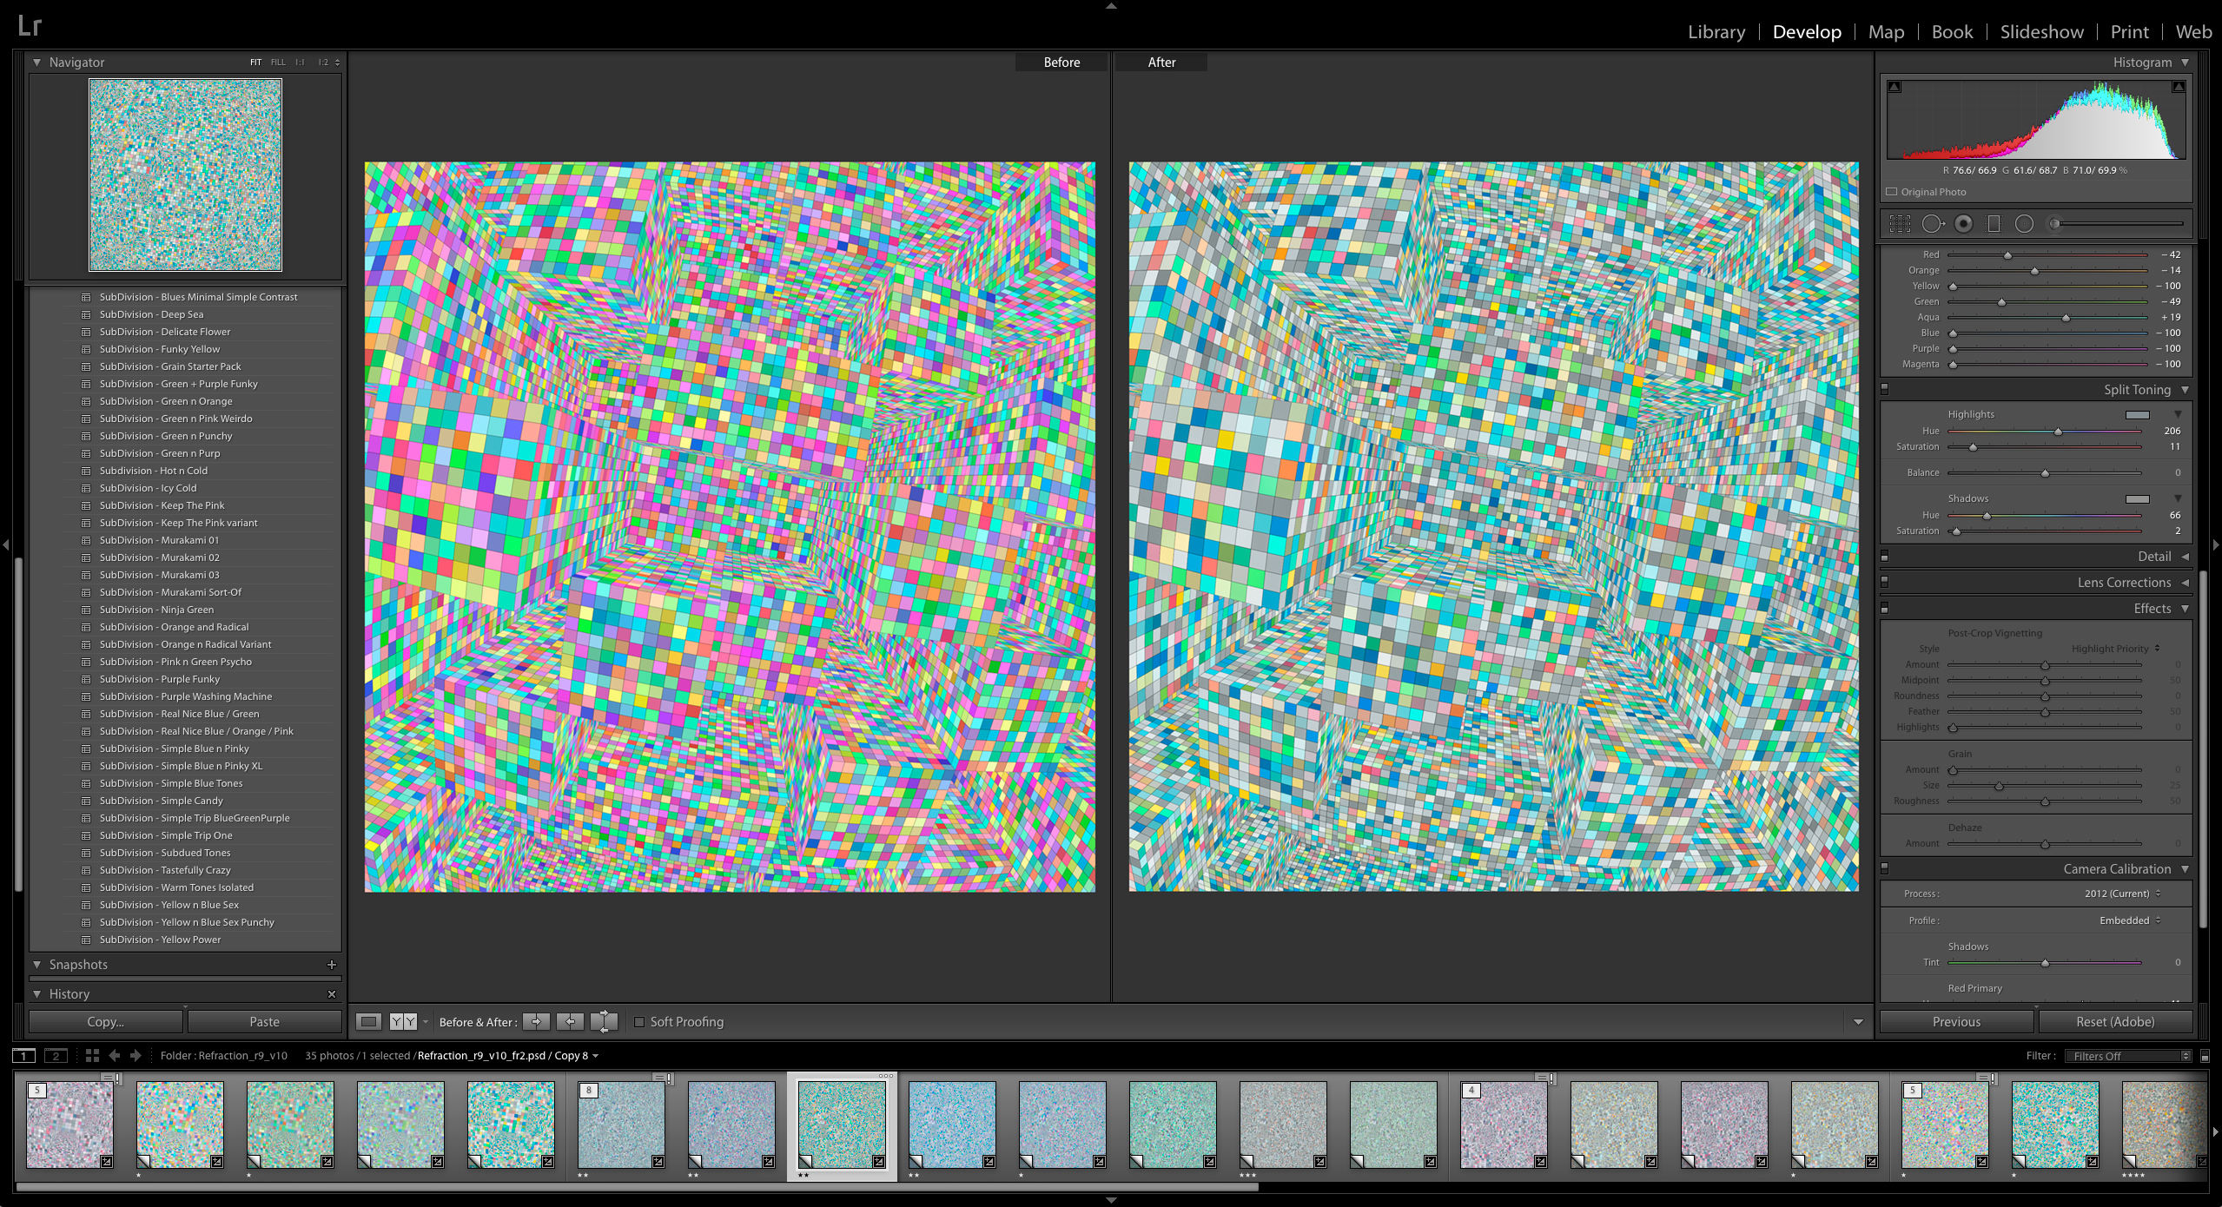
Task: Select the Adjustment Brush tool
Action: point(2117,224)
